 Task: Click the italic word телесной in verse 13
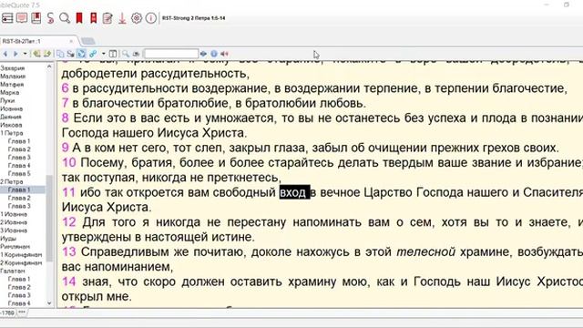(x=425, y=251)
